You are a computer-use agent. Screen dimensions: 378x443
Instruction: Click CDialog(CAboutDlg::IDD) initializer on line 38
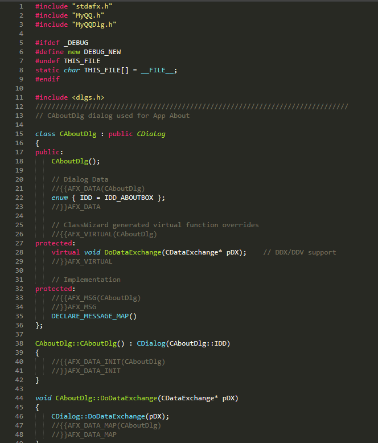tap(184, 343)
